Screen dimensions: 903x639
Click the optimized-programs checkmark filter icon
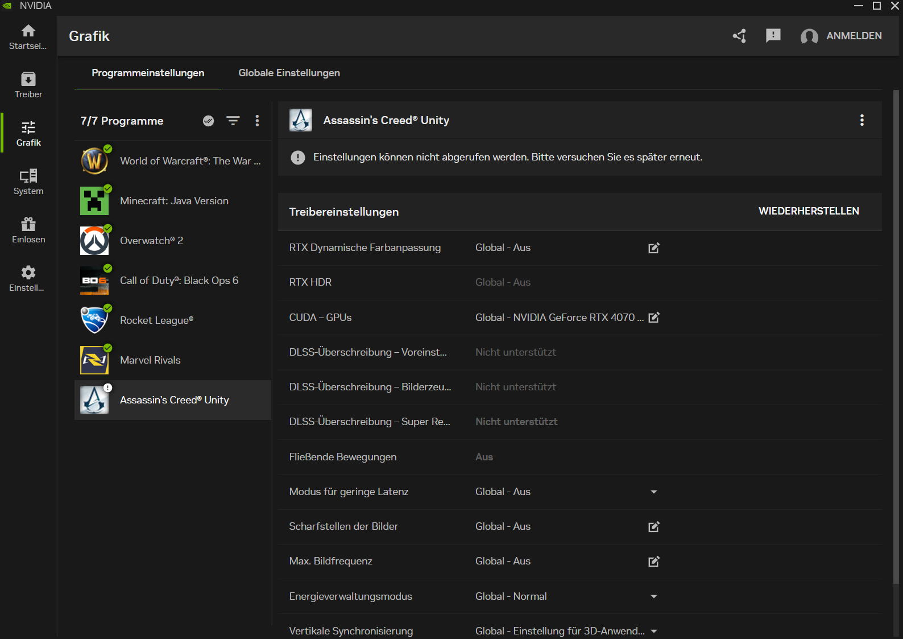[209, 121]
